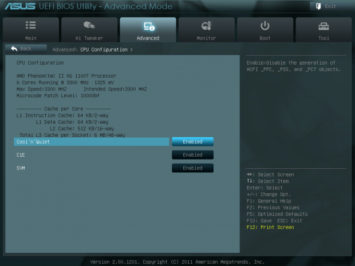Screen dimensions: 355x266
Task: Click the Monitor tab icon
Action: point(207,26)
